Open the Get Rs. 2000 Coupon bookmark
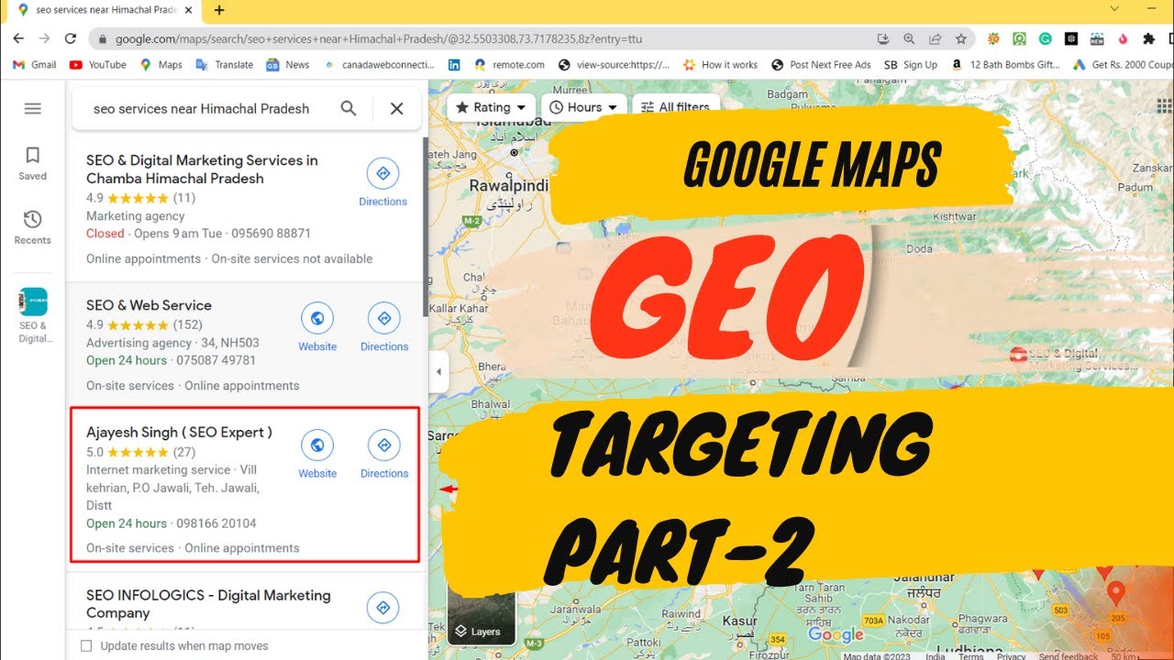1174x660 pixels. pos(1123,65)
